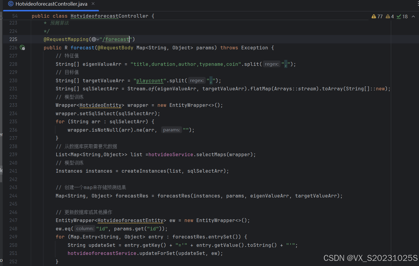The image size is (419, 266).
Task: Click the sticky class header HotvideoforecastController
Action: [x=110, y=16]
